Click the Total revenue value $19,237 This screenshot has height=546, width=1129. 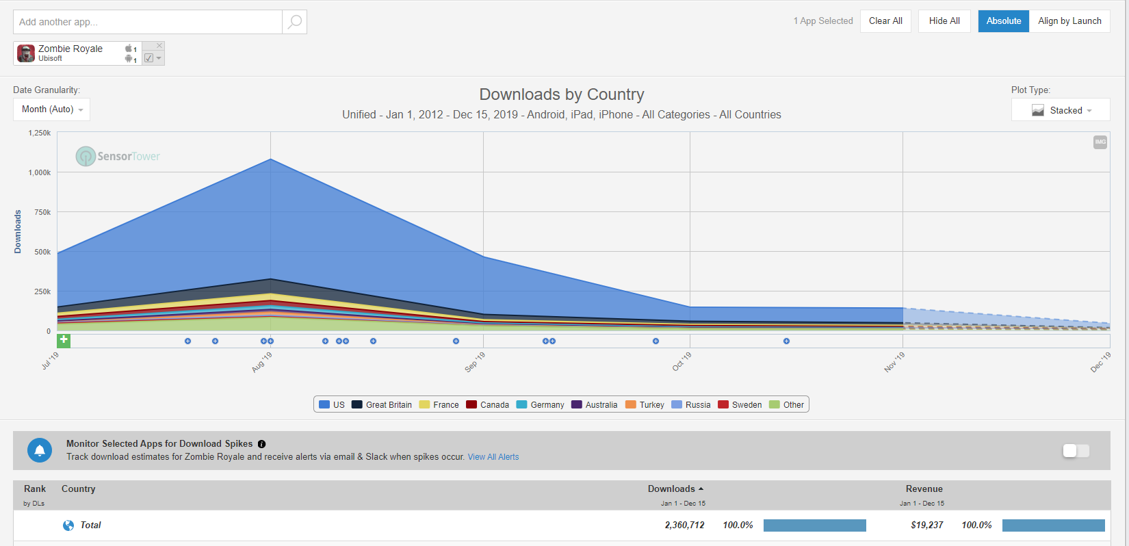(x=927, y=525)
